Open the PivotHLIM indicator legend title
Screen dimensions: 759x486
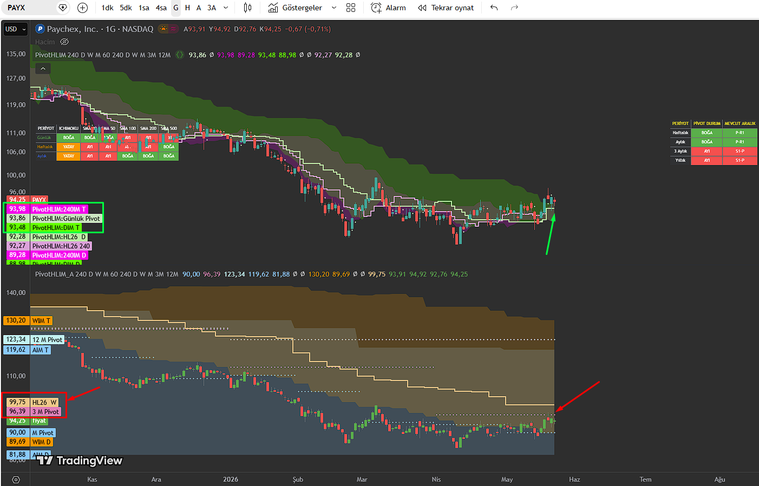pos(103,55)
